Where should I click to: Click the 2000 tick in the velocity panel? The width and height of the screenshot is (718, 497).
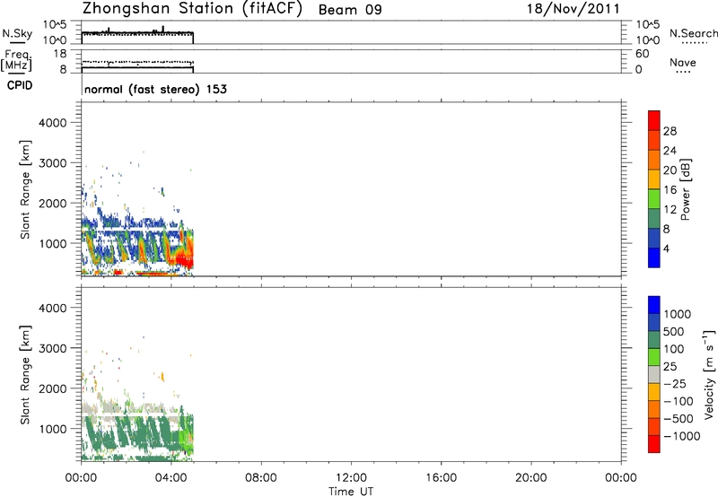pyautogui.click(x=53, y=388)
